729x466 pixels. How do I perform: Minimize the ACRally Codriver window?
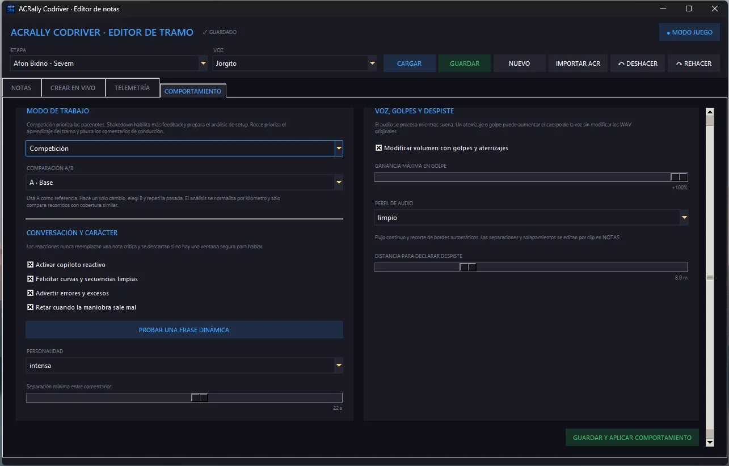point(663,9)
